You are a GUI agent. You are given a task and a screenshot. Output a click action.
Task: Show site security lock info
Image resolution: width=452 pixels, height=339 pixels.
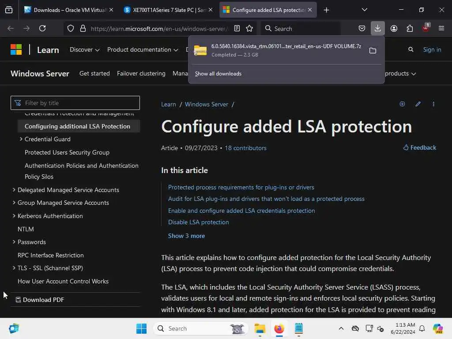(83, 28)
